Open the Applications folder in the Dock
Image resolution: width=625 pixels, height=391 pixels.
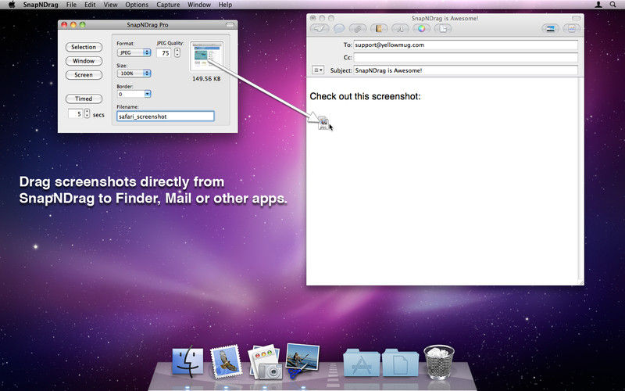pos(361,362)
